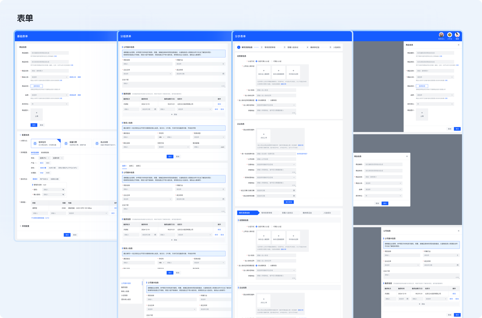Screen dimensions: 482x318
Task: Click the 提交审核 button
Action: pos(288,202)
